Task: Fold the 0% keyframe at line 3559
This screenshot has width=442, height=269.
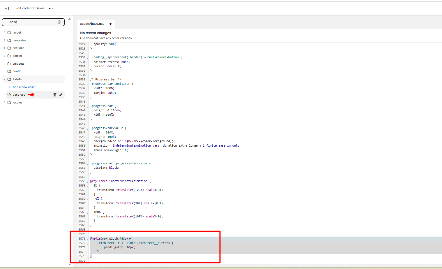Action: tap(87, 186)
